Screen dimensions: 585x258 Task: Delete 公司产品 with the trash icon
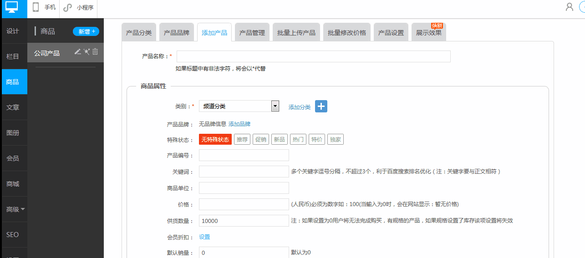tap(95, 52)
